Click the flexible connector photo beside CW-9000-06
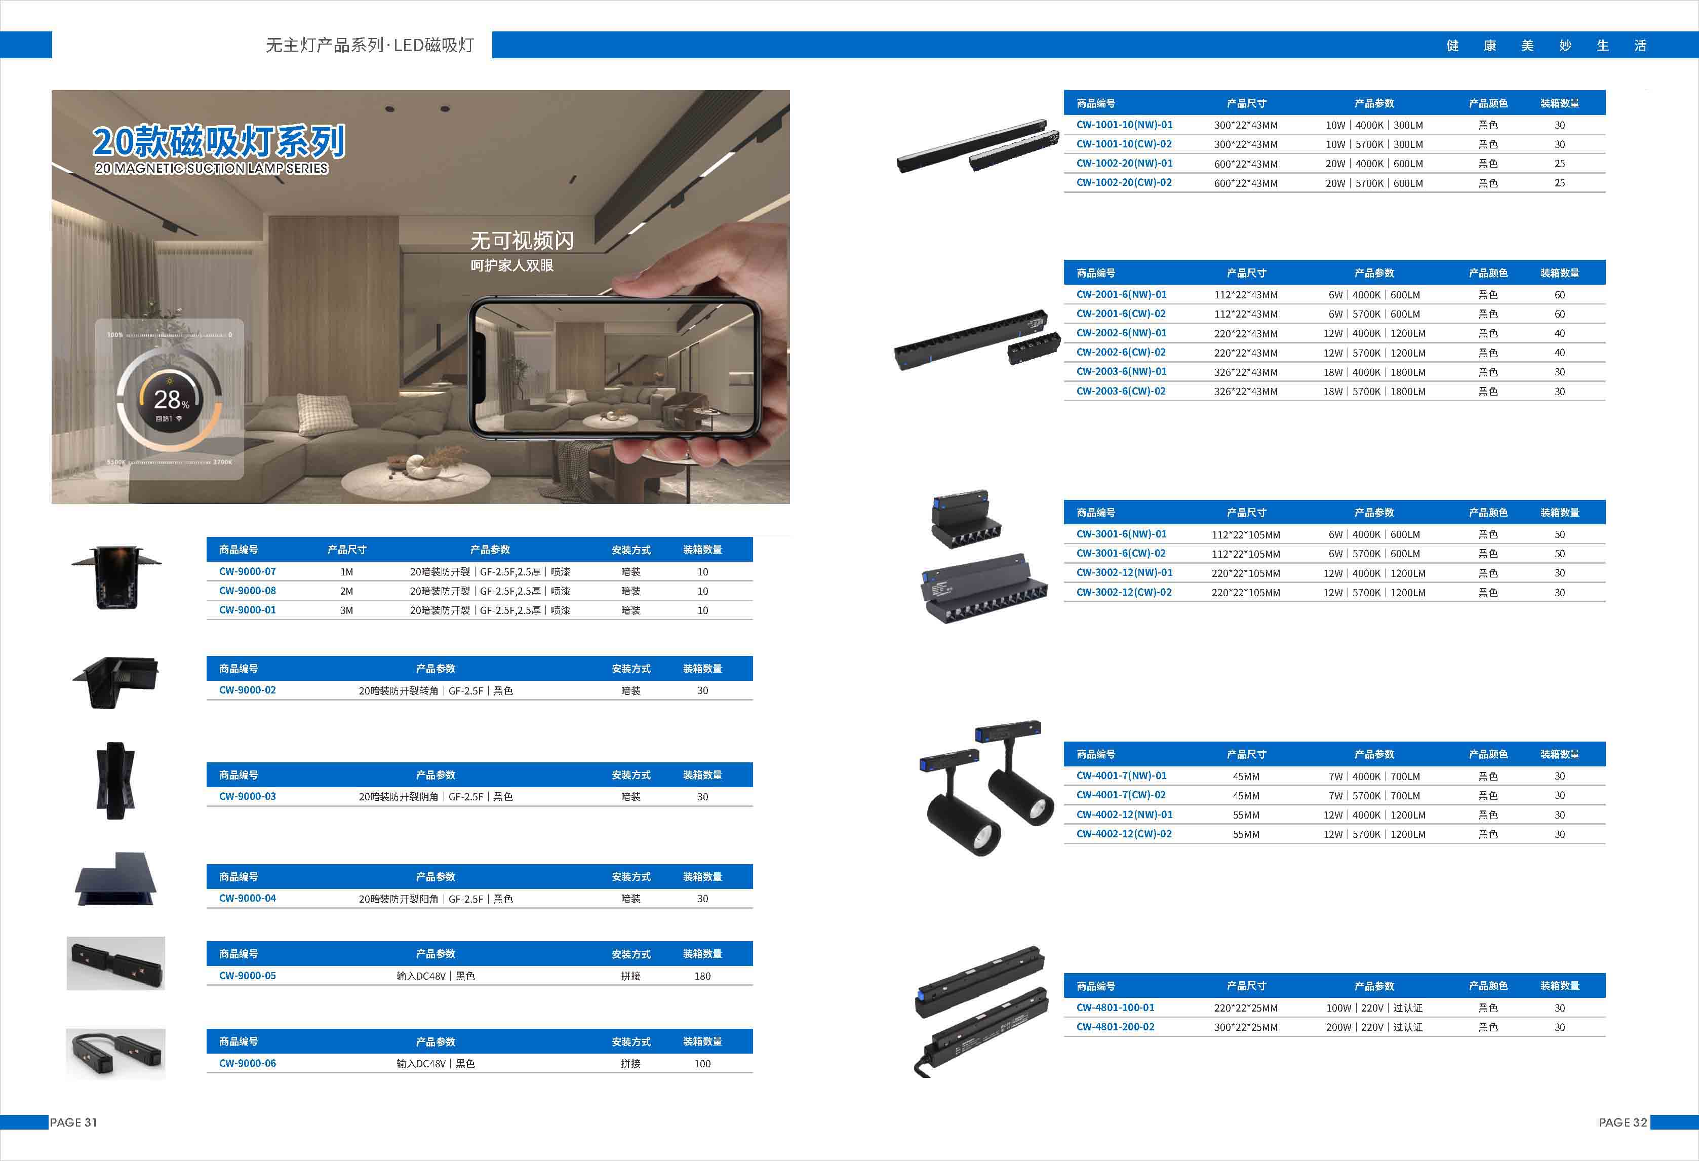Viewport: 1699px width, 1161px height. pyautogui.click(x=115, y=1054)
